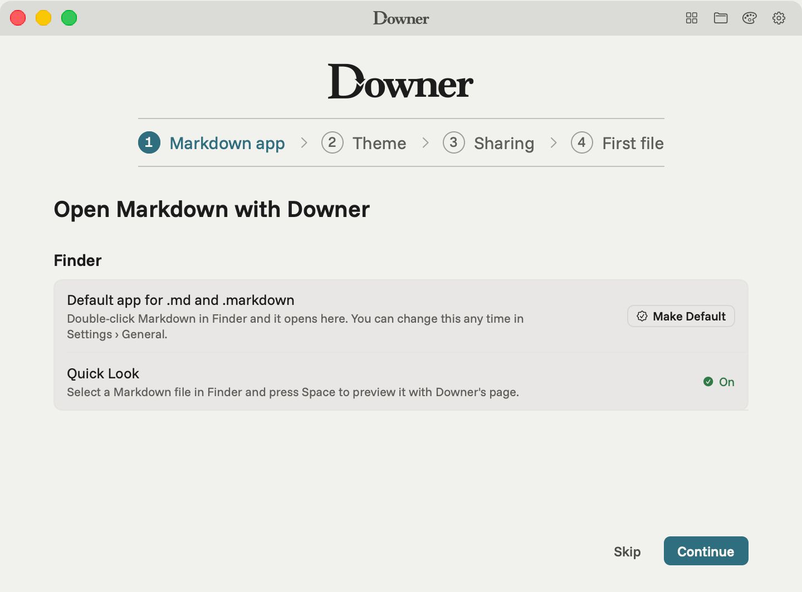Click the Finder section heading

77,260
